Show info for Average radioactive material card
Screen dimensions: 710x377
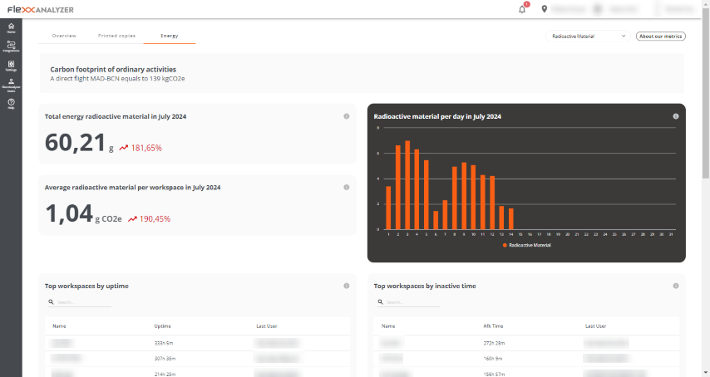[x=347, y=187]
